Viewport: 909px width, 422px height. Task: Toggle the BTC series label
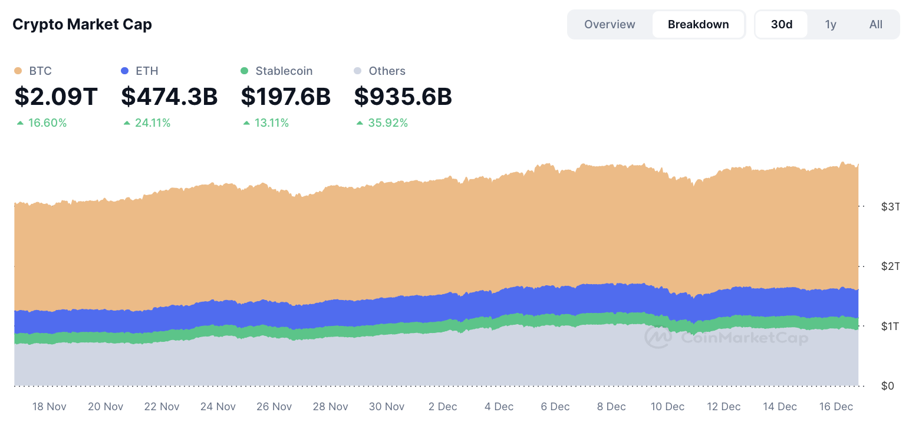[40, 71]
